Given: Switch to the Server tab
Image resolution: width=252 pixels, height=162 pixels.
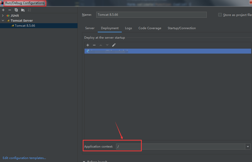Looking at the screenshot, I should click(90, 28).
